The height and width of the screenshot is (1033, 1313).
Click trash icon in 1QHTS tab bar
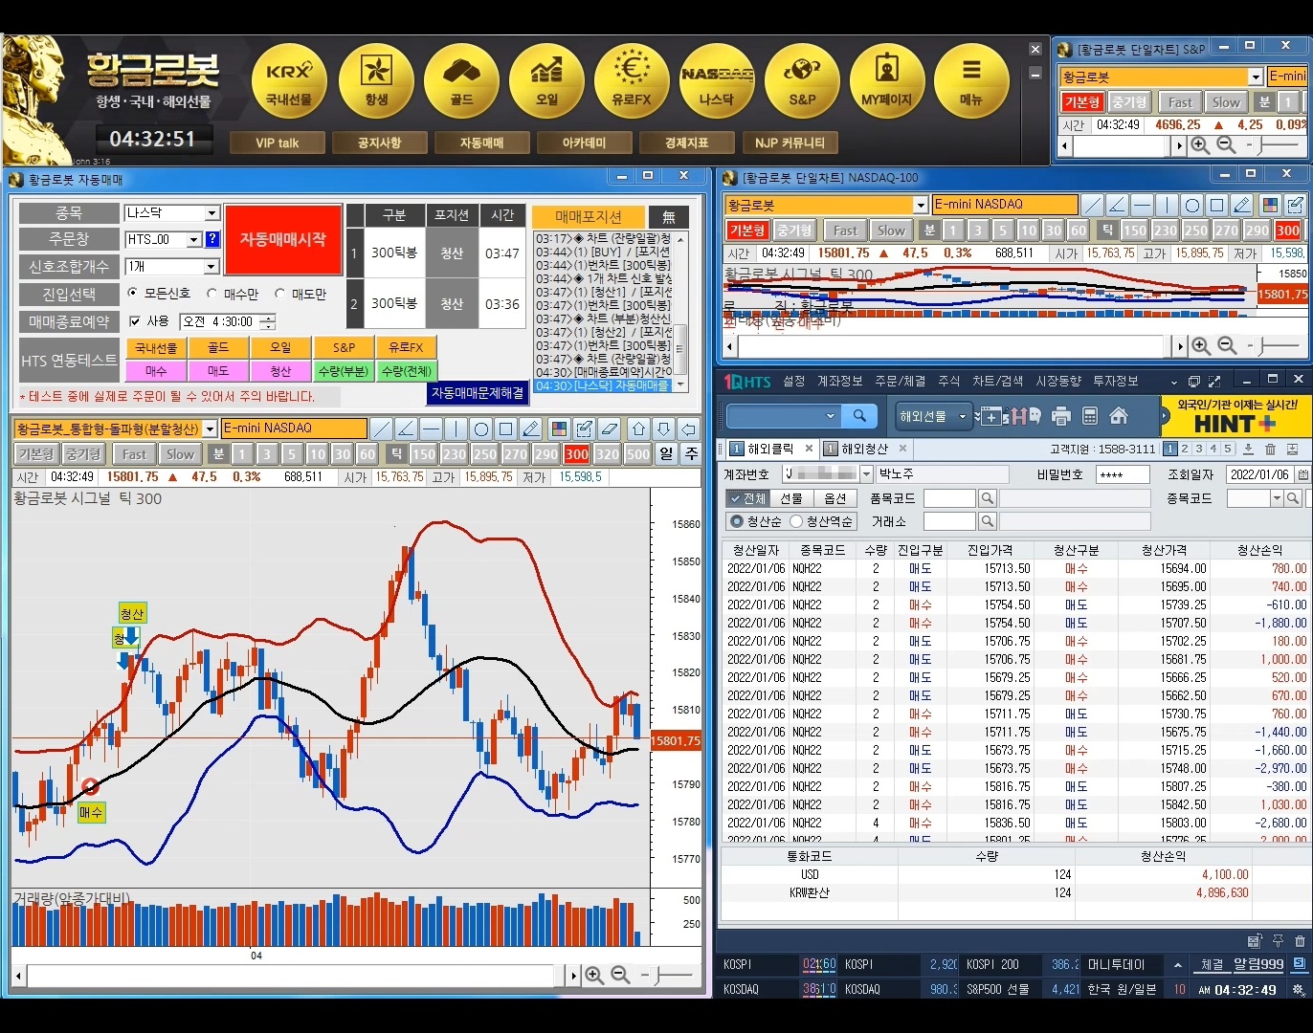pyautogui.click(x=1271, y=449)
